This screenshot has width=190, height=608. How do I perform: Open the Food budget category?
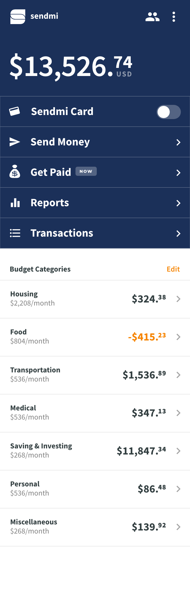95,337
